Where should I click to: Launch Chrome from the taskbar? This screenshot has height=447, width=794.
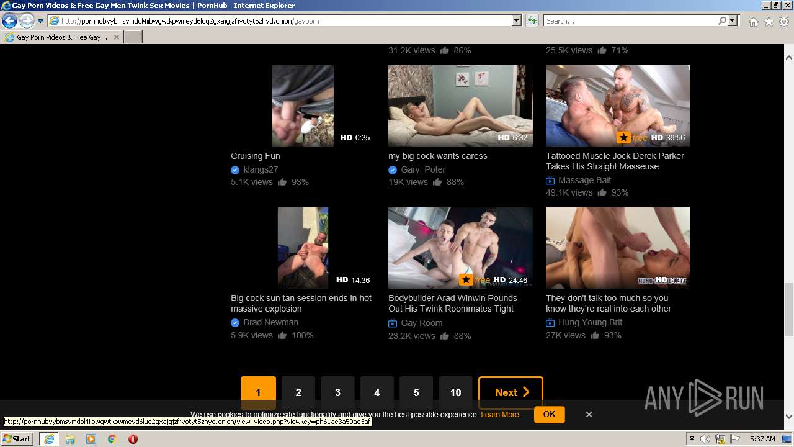[x=112, y=439]
